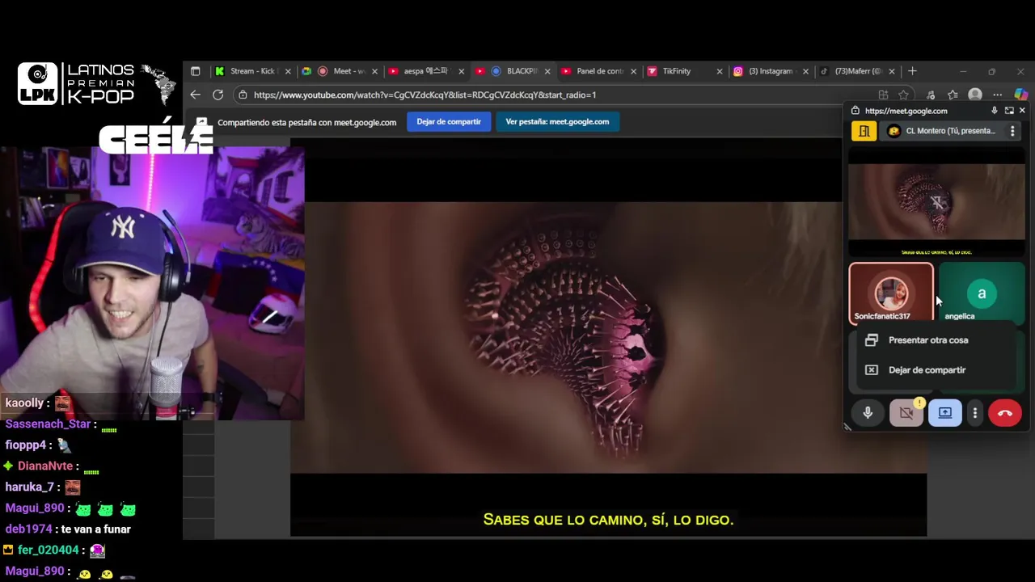Toggle the Meet camera off button
The height and width of the screenshot is (582, 1035).
906,413
